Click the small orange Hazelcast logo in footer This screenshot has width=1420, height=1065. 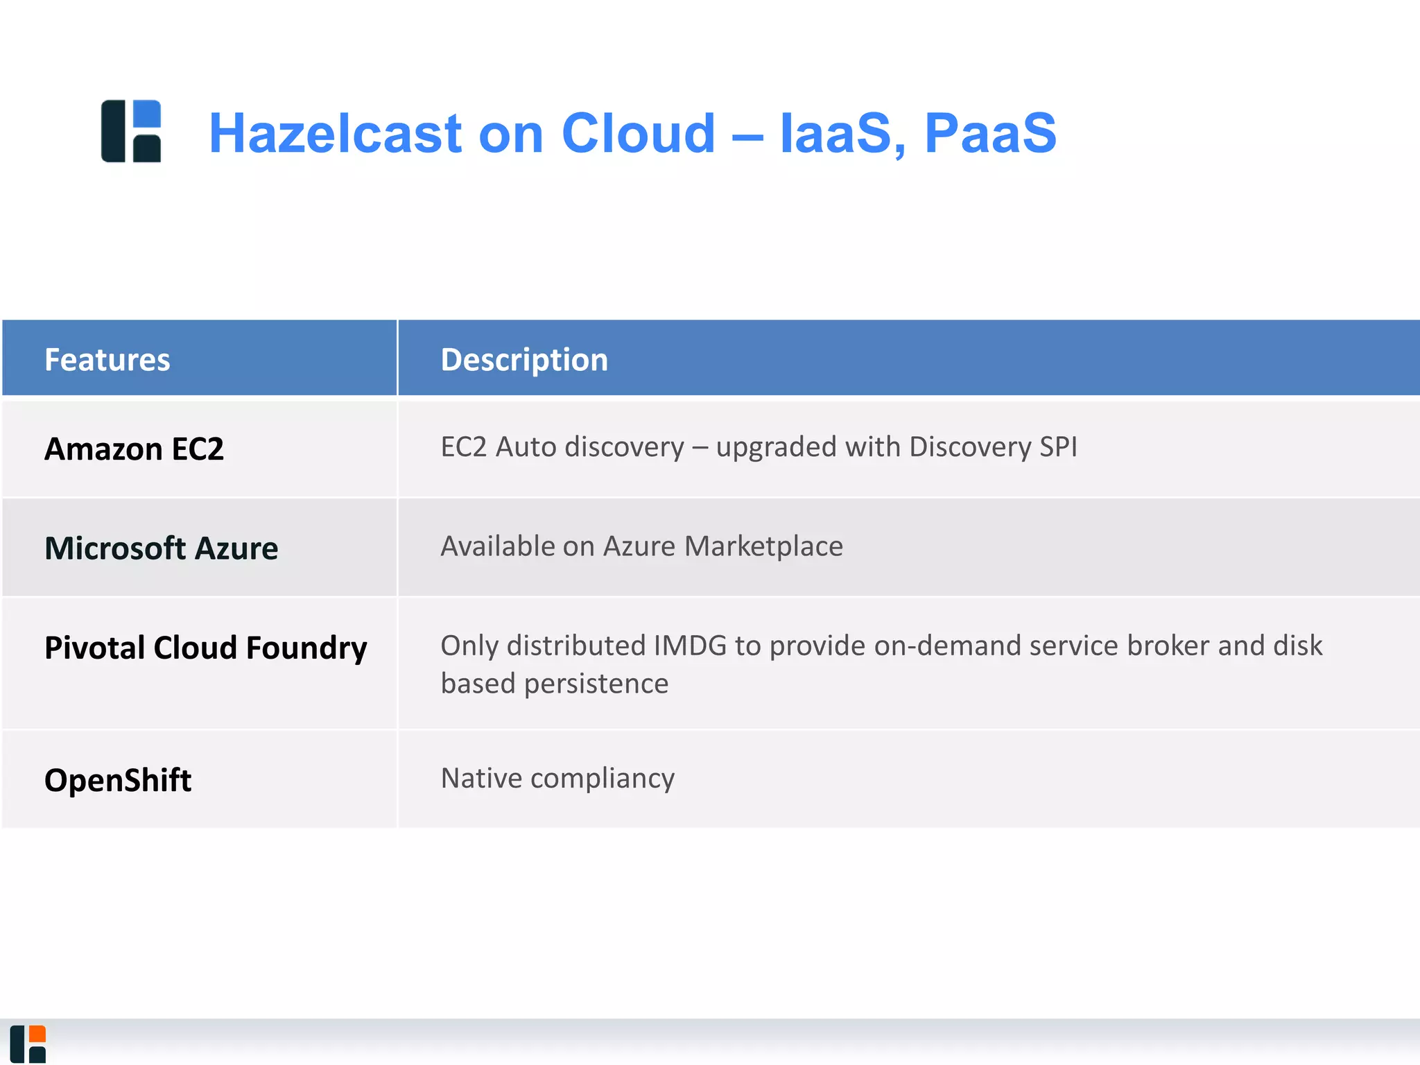coord(28,1044)
